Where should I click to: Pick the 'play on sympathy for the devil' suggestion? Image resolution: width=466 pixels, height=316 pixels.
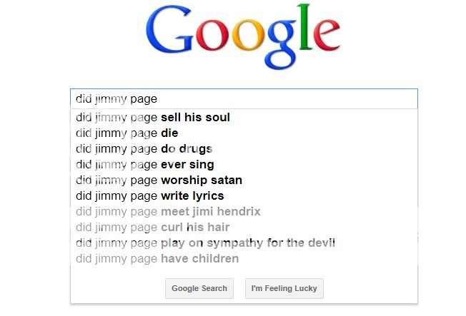point(205,243)
